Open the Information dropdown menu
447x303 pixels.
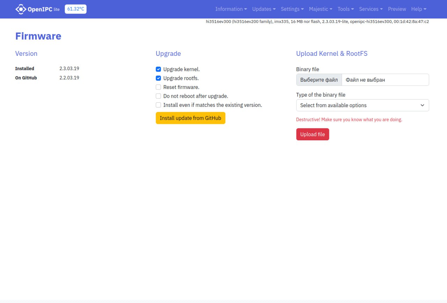(231, 9)
